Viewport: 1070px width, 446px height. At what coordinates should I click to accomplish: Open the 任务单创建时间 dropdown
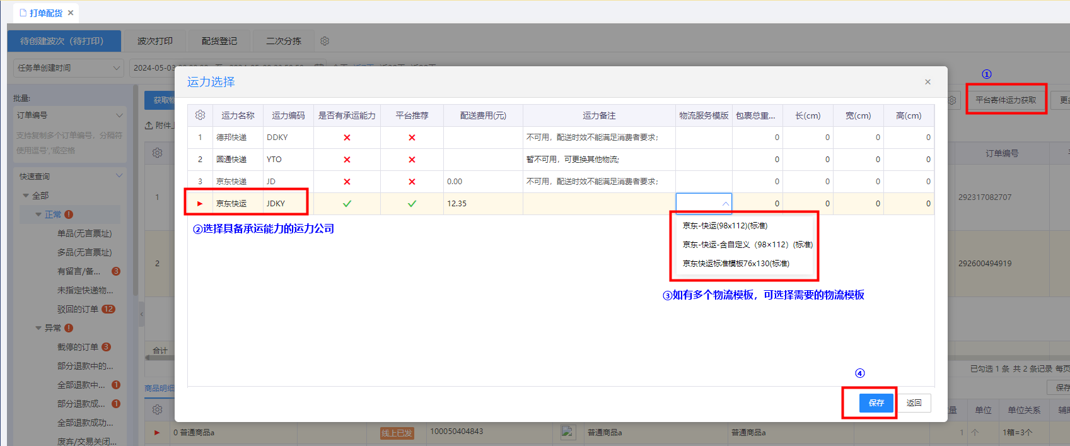69,68
